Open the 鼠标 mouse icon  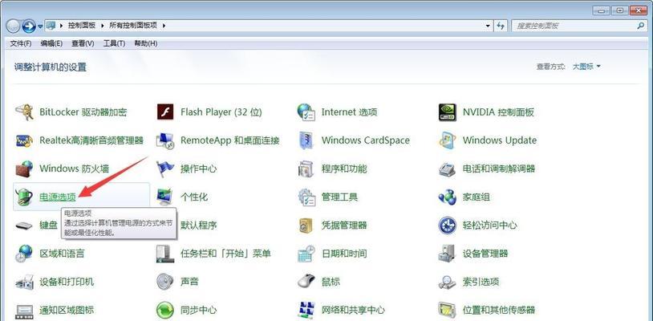[306, 282]
